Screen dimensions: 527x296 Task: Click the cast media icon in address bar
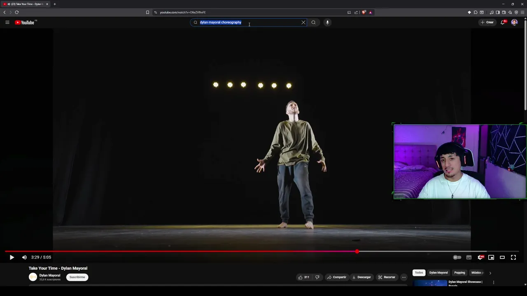[x=349, y=12]
